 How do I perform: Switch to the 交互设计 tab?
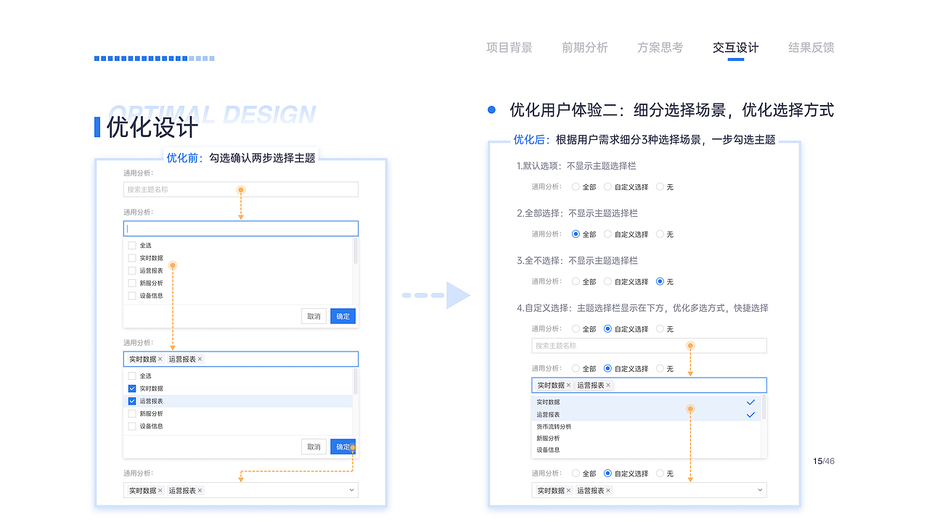[736, 48]
